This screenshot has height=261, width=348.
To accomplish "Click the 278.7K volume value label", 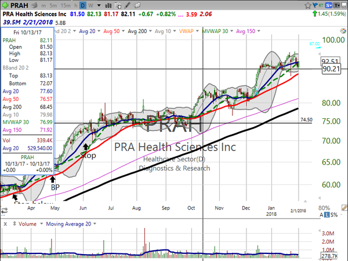I will pos(329,256).
